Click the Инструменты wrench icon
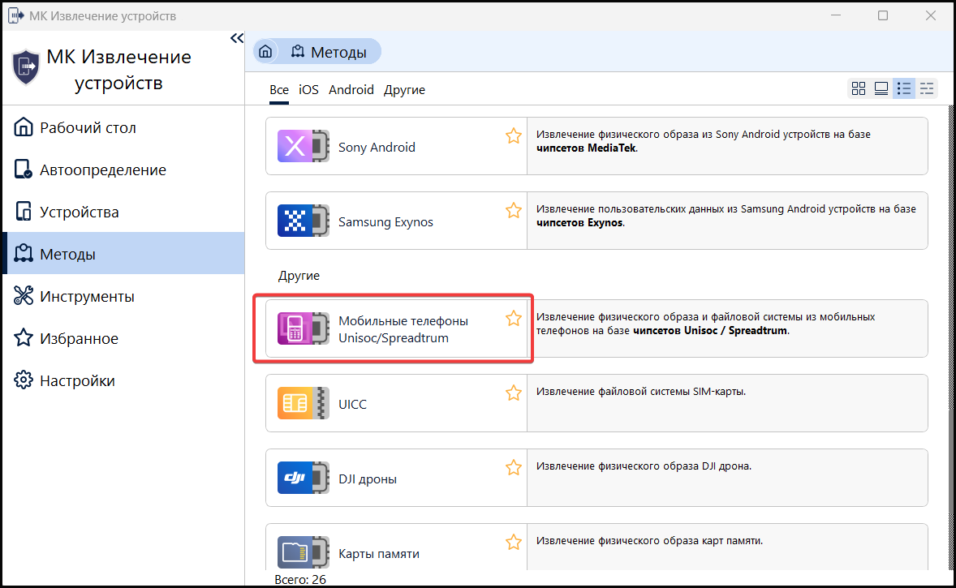The image size is (956, 588). tap(24, 295)
